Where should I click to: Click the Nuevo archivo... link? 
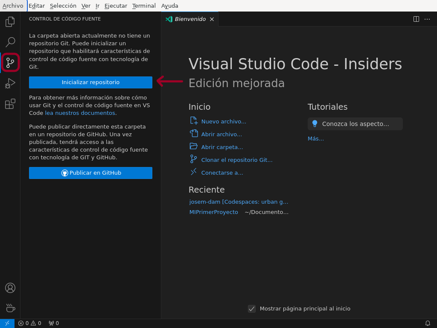pos(224,122)
